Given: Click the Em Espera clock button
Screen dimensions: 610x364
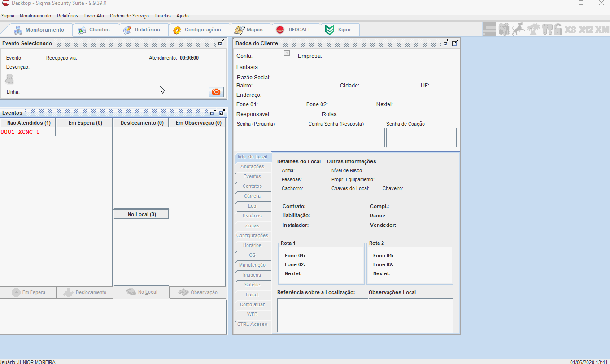Looking at the screenshot, I should click(28, 292).
